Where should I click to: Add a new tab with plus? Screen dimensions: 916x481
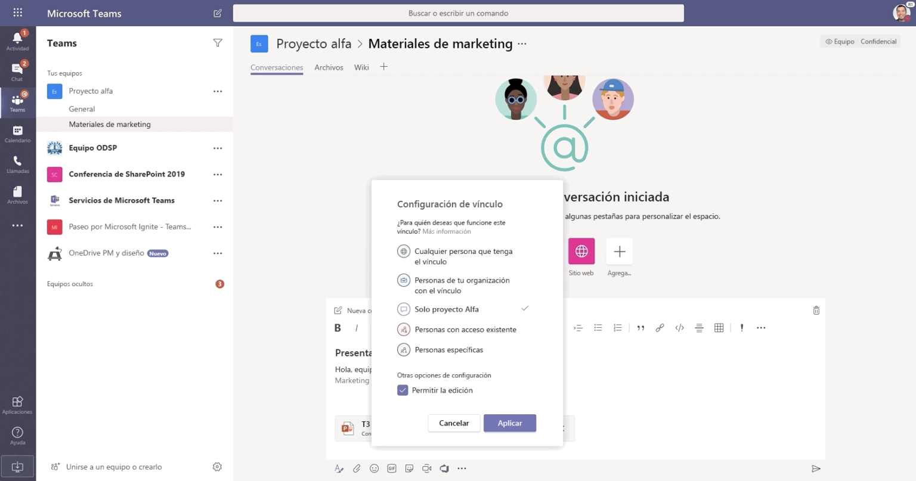[383, 67]
